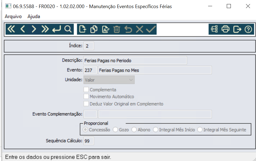Click the Evento code field with 237
The image size is (256, 161).
(90, 70)
